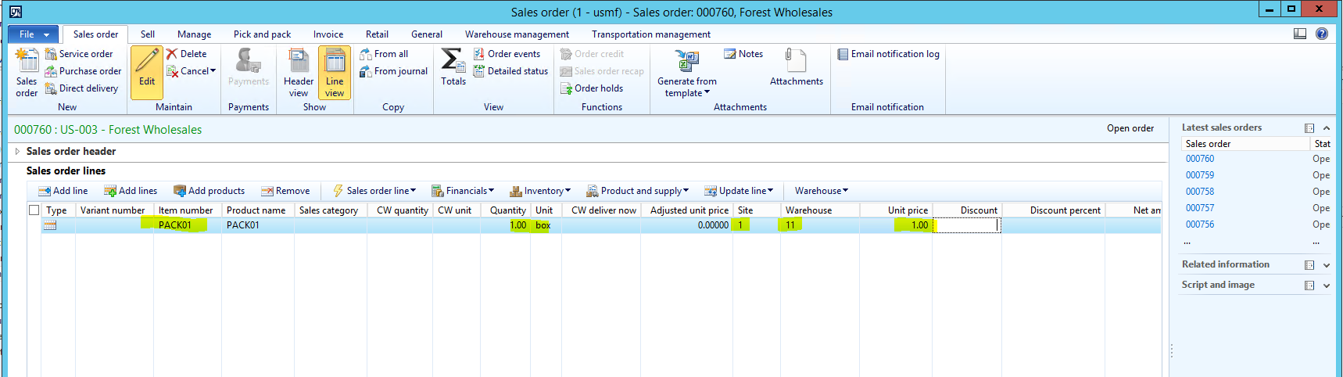Open Attachments paperclip icon
This screenshot has width=1343, height=377.
795,61
